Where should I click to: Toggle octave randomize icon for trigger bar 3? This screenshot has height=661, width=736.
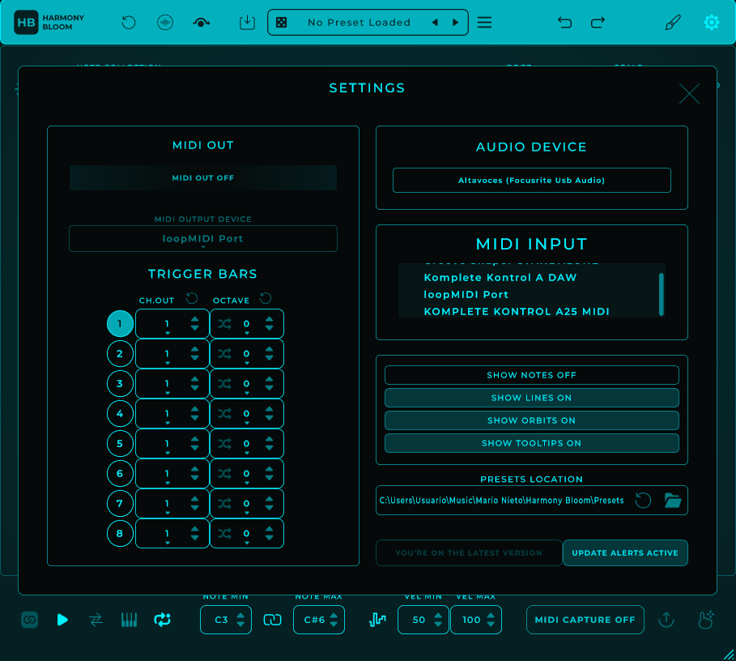224,383
